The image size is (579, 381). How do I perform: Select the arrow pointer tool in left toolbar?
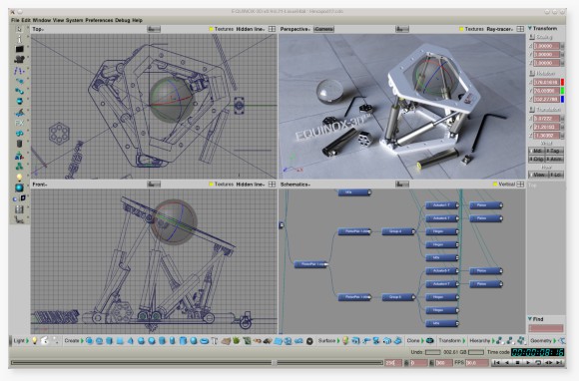pos(19,29)
